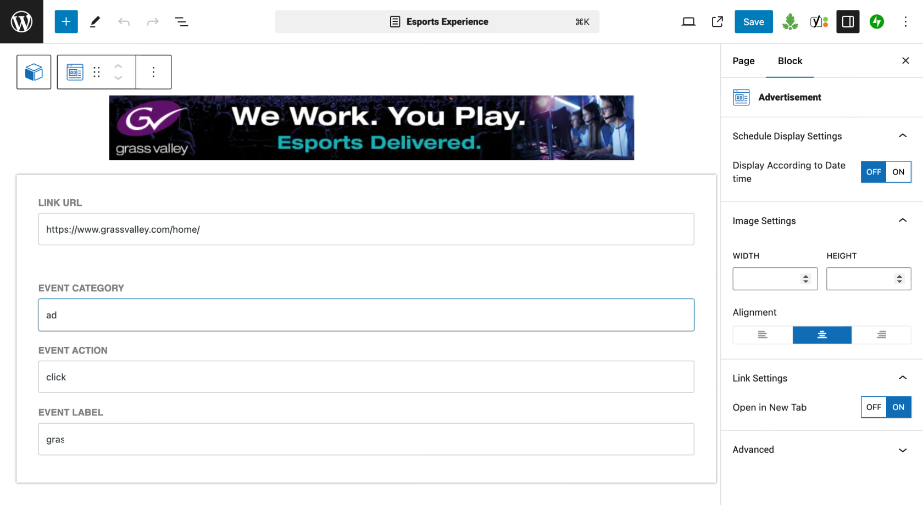Open the green leaf plugin icon
The image size is (923, 505).
790,21
